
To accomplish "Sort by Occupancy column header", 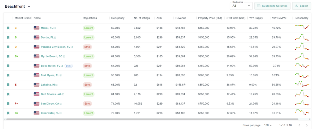I will pyautogui.click(x=118, y=18).
